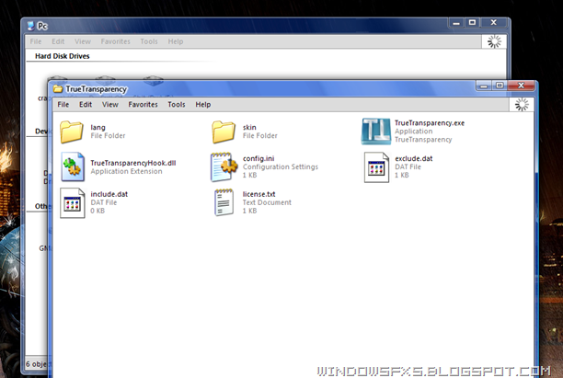This screenshot has height=378, width=563.
Task: Click the 'license.txt' file name
Action: 259,194
